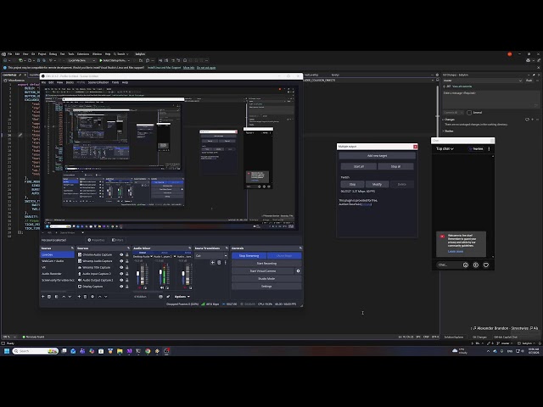Screen dimensions: 543x407
Task: Move source down arrow in Sources panel
Action: point(106,297)
